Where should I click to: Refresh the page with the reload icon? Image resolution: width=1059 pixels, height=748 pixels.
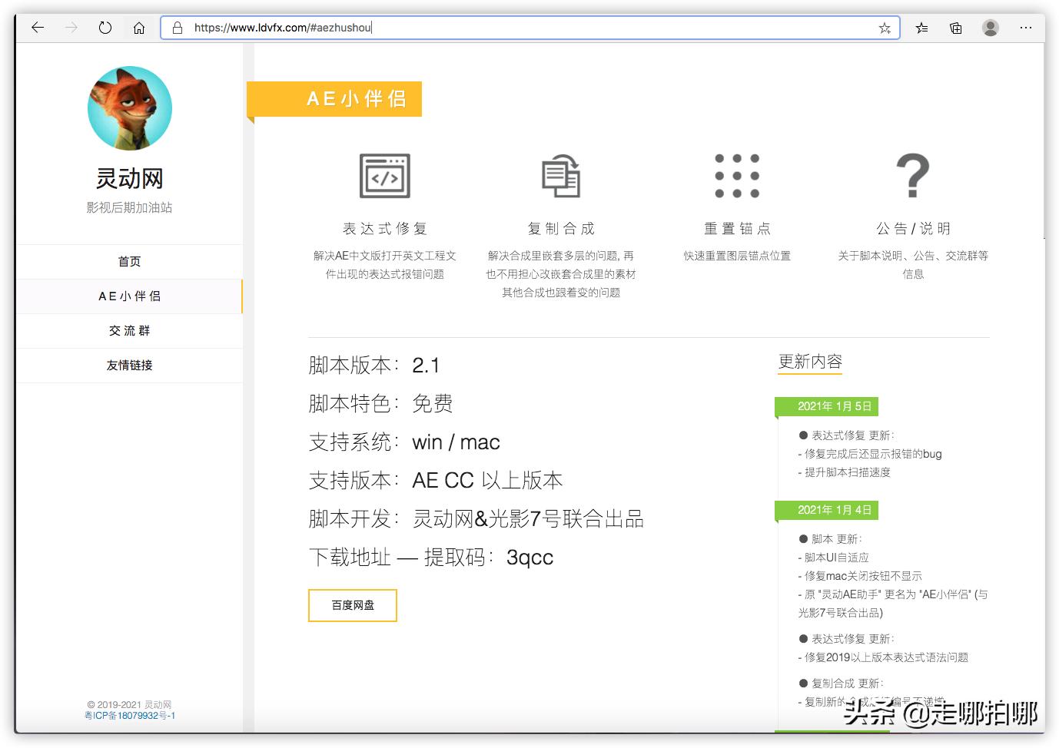click(x=105, y=28)
